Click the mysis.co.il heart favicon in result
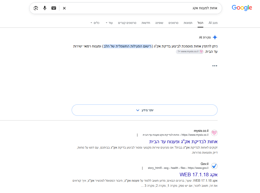This screenshot has width=260, height=193. coord(214,133)
